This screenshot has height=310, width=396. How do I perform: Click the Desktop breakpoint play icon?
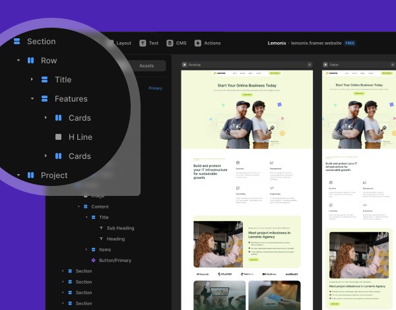(x=184, y=65)
